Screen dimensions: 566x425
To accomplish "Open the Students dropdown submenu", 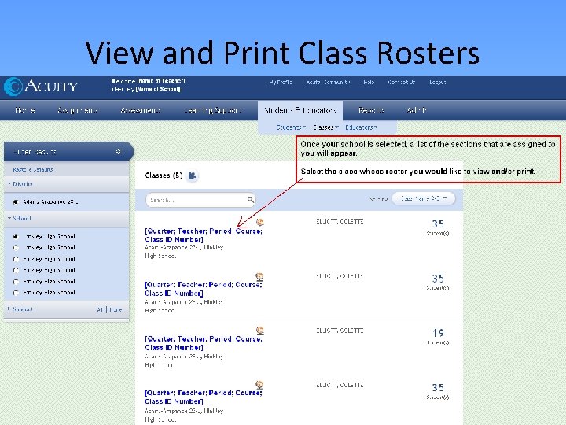I will 292,128.
